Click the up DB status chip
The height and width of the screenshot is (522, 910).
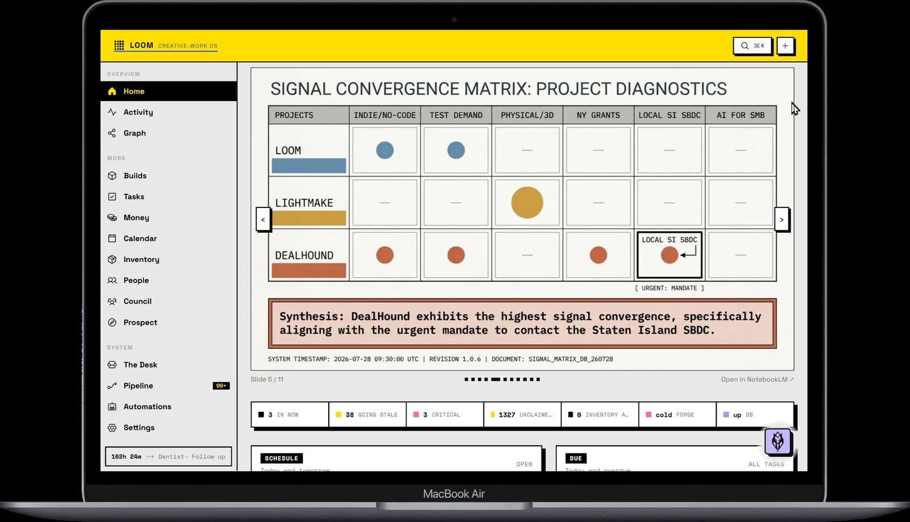point(755,415)
